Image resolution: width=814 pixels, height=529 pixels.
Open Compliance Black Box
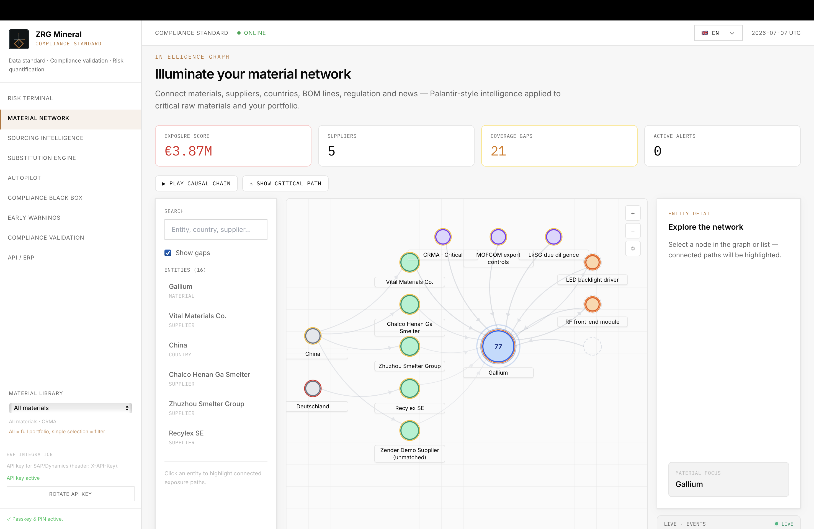(x=71, y=198)
